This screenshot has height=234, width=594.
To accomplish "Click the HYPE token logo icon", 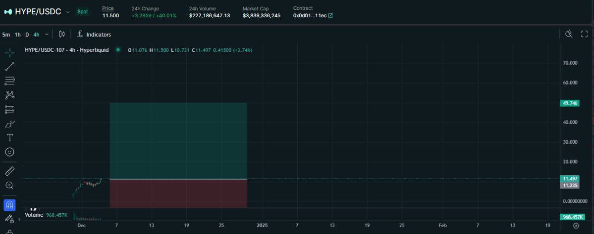I will (x=8, y=12).
